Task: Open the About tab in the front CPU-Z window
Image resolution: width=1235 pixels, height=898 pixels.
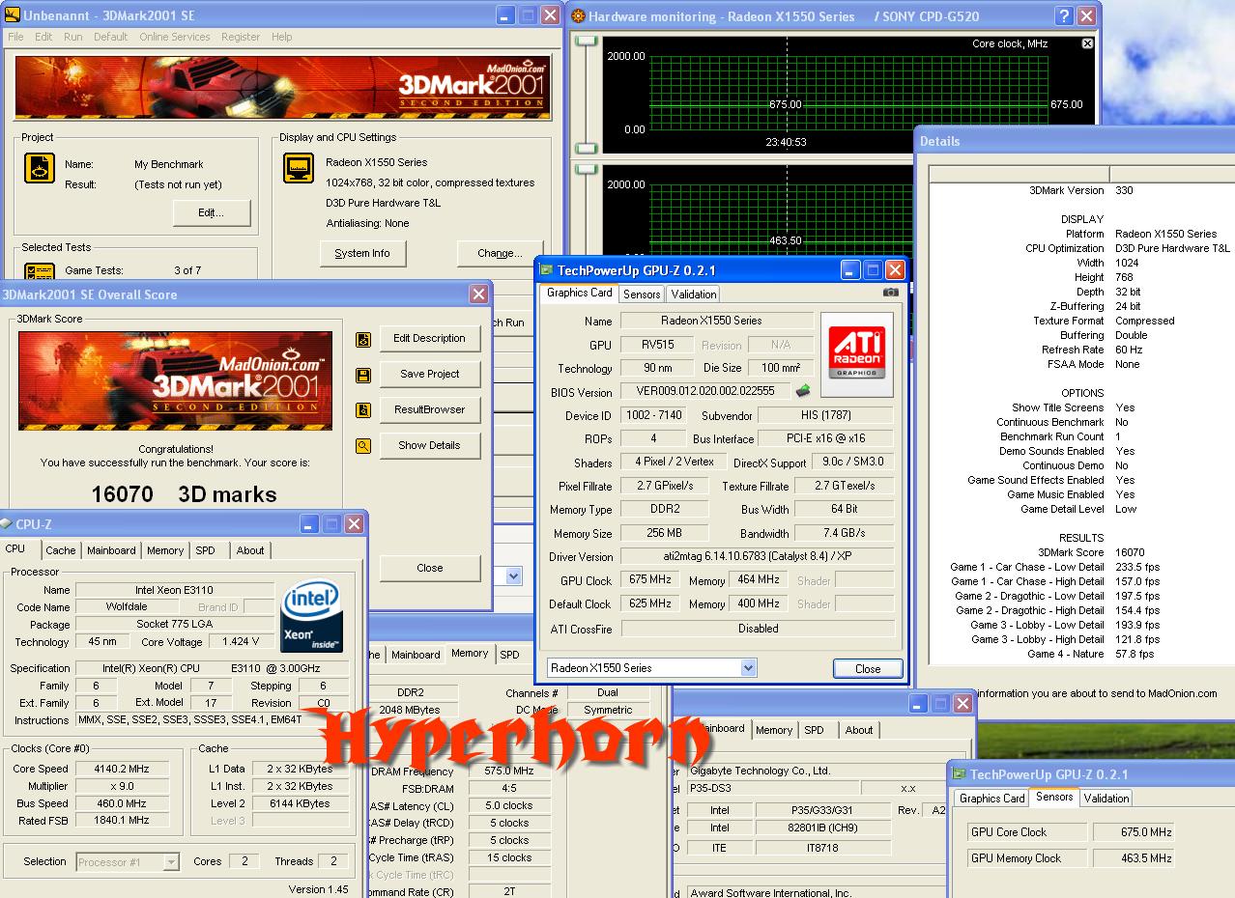Action: 250,550
